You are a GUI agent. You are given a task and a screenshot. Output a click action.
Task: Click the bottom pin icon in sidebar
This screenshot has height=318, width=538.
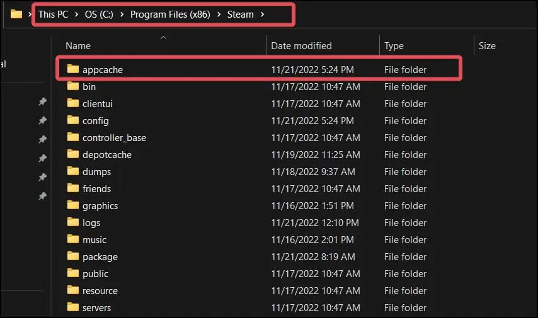(x=42, y=196)
